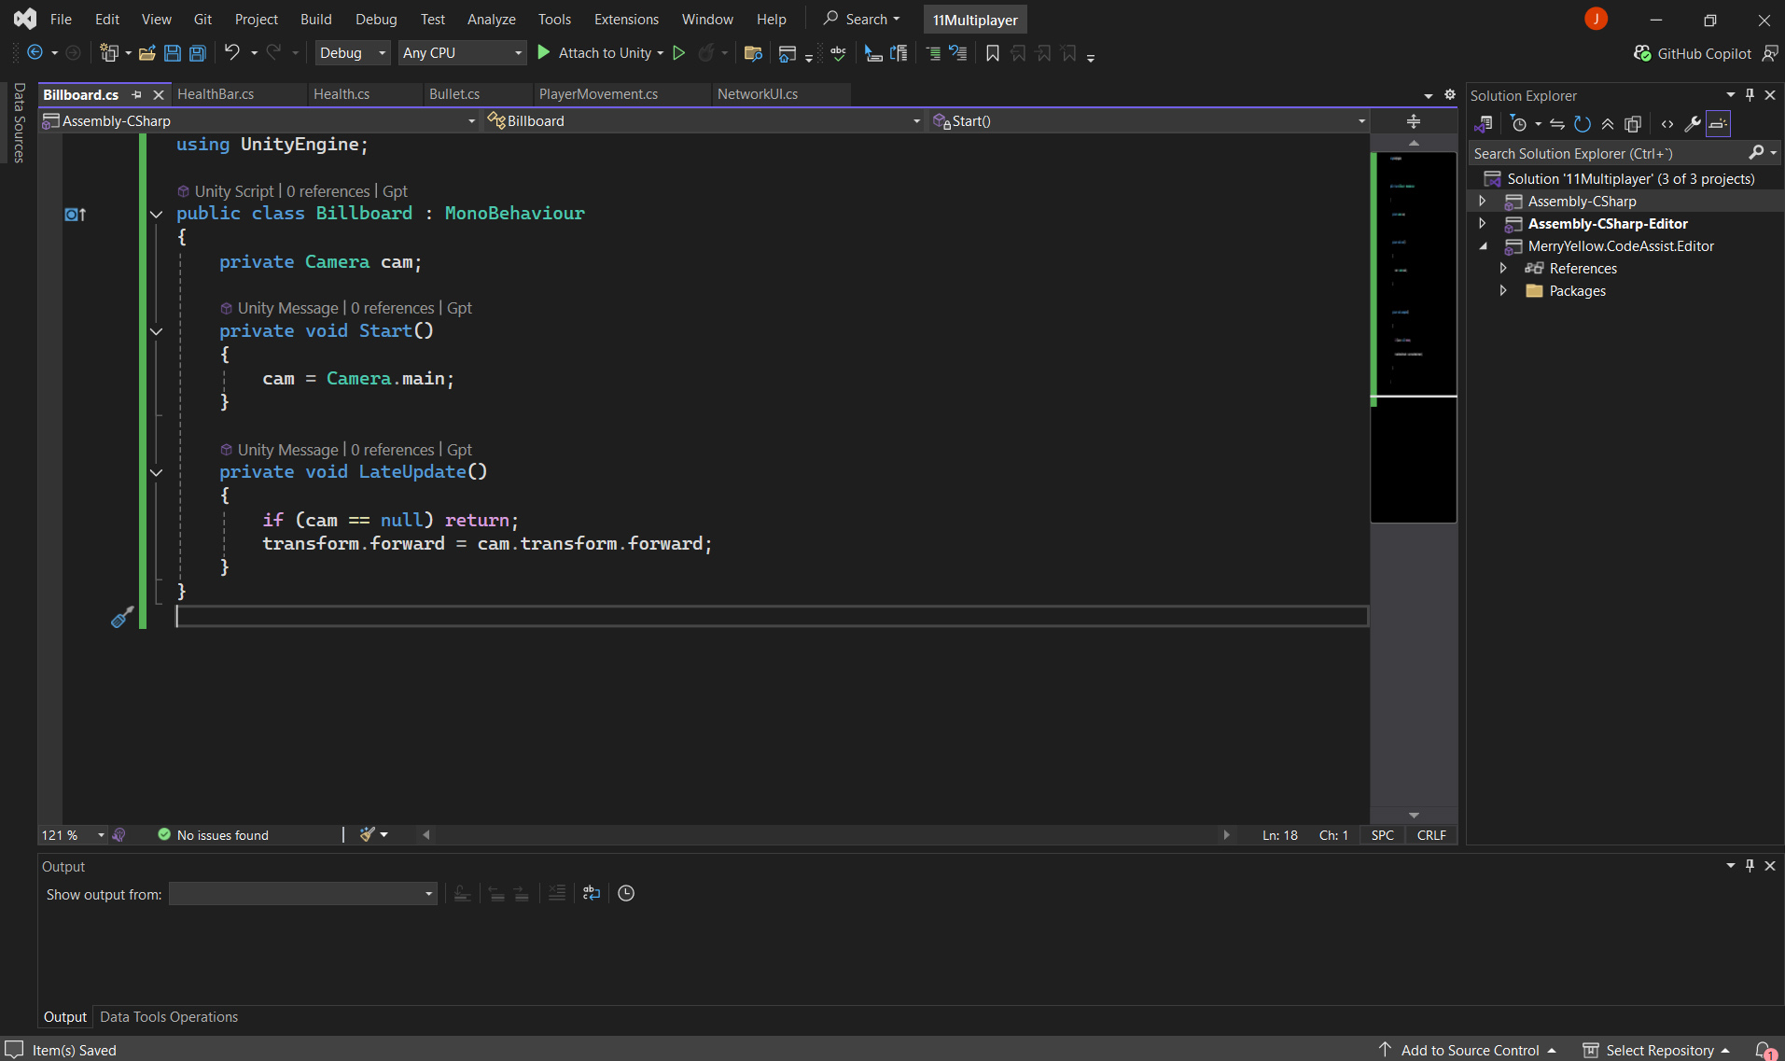Open the Debug configuration dropdown
Screen dimensions: 1785x1061
(x=352, y=53)
